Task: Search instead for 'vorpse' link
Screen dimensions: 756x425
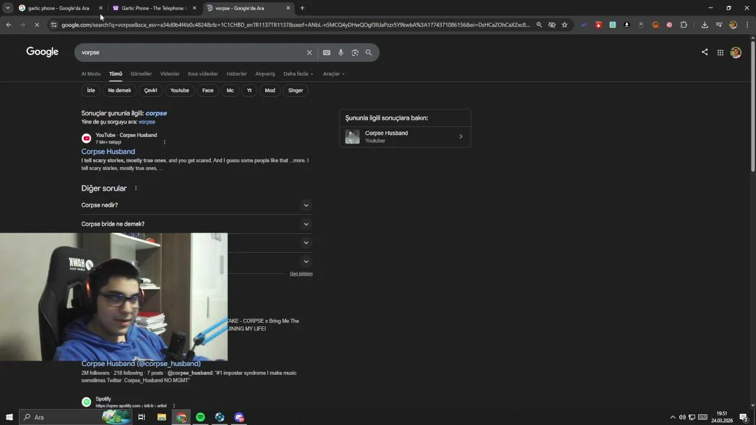Action: coord(147,122)
